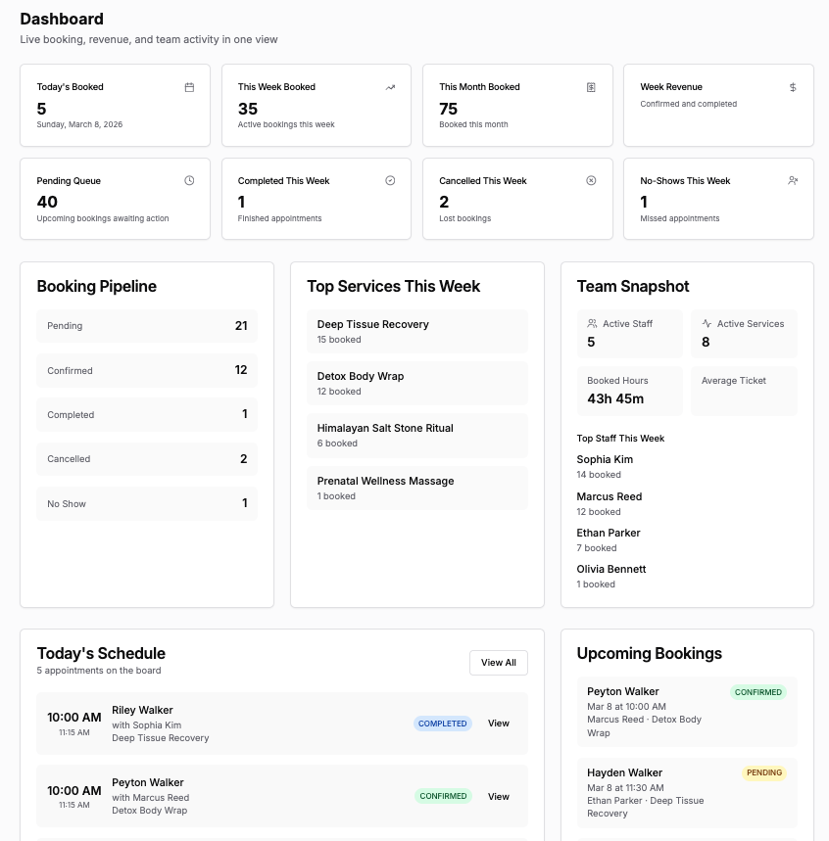Click the calendar icon on Today's Booked card
This screenshot has width=829, height=841.
[x=189, y=87]
